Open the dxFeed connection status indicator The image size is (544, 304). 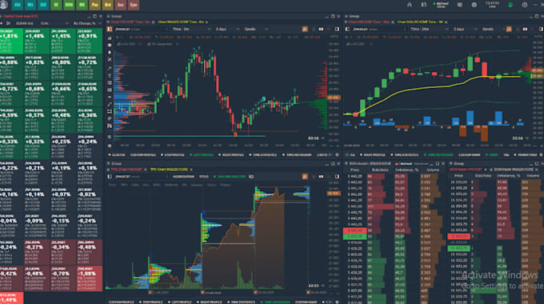click(x=441, y=5)
